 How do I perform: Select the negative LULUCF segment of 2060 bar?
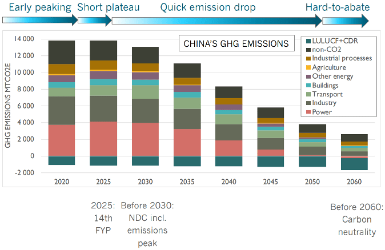[354, 164]
